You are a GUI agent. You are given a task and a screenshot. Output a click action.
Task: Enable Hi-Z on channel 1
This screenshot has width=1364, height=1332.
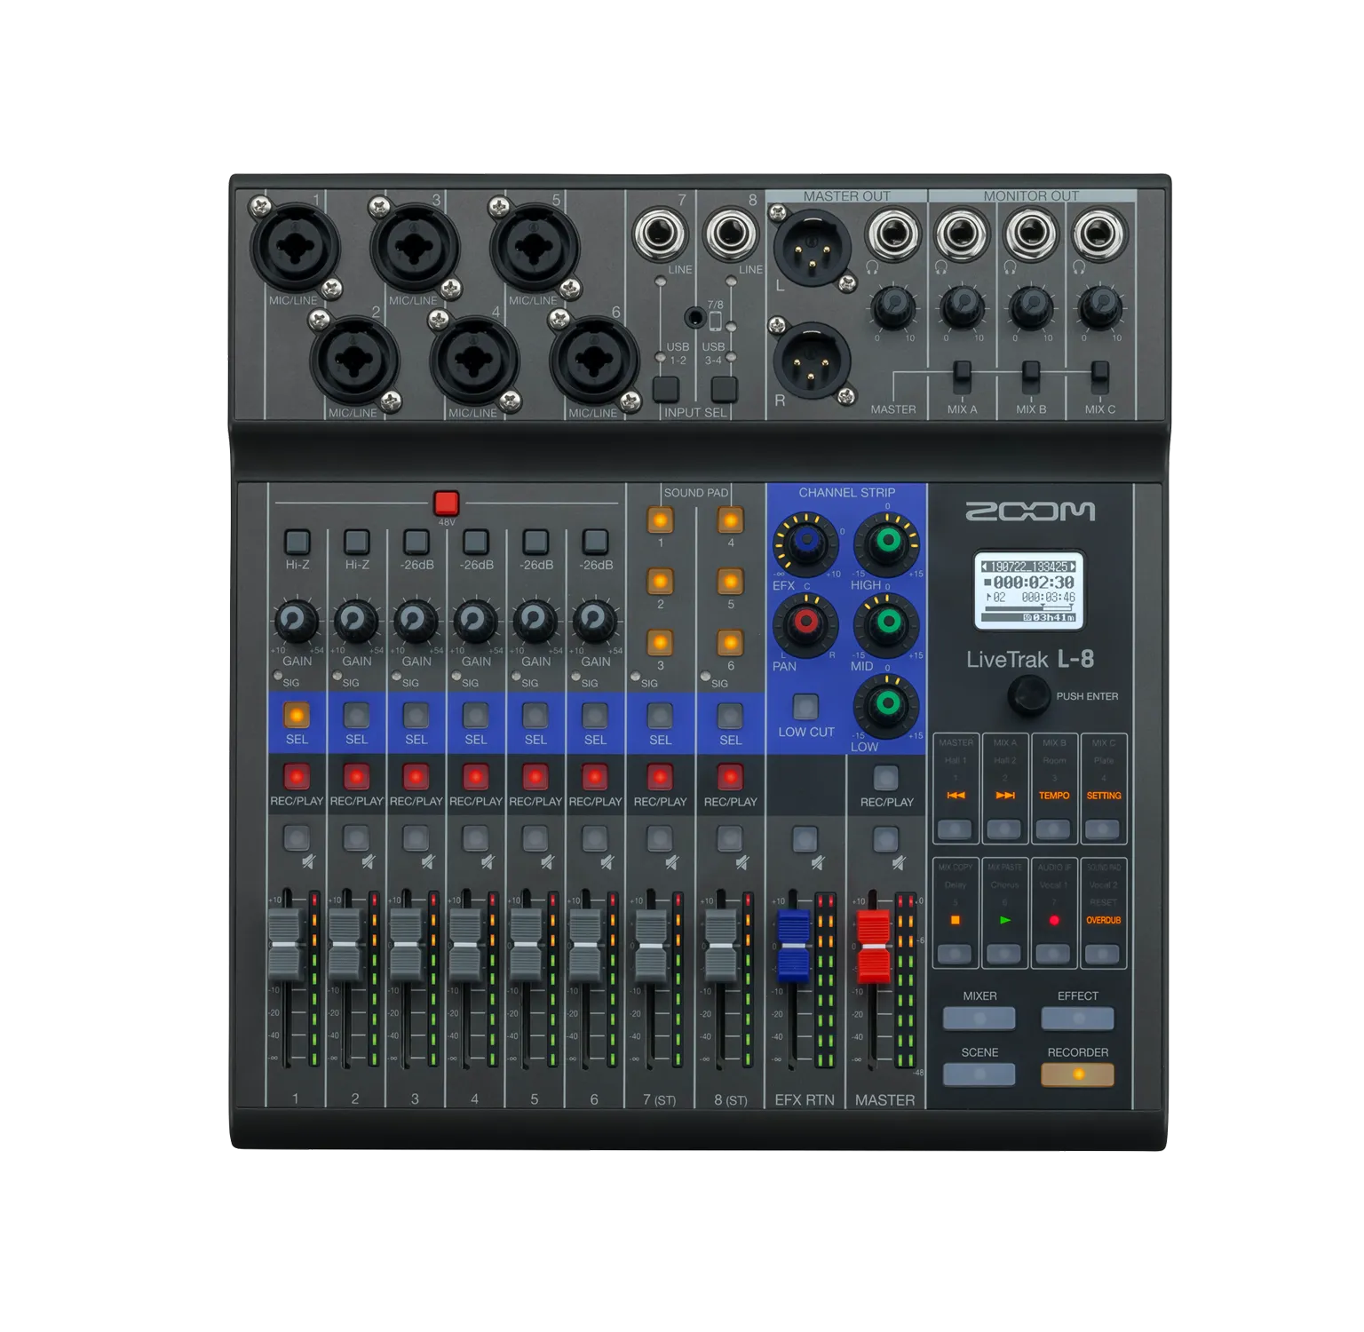point(297,542)
